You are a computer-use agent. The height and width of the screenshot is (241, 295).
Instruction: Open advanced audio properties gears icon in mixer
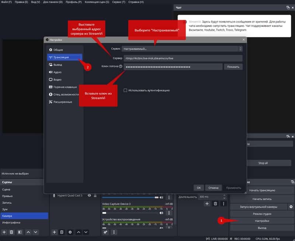[105, 232]
